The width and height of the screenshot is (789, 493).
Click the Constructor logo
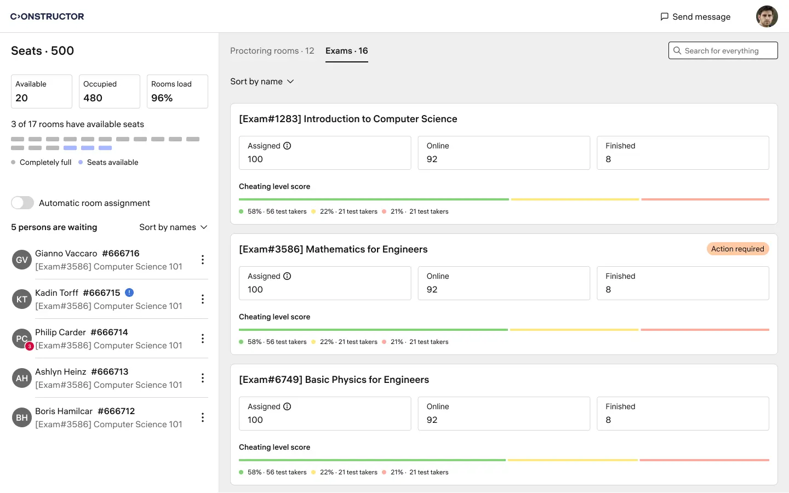pos(47,16)
